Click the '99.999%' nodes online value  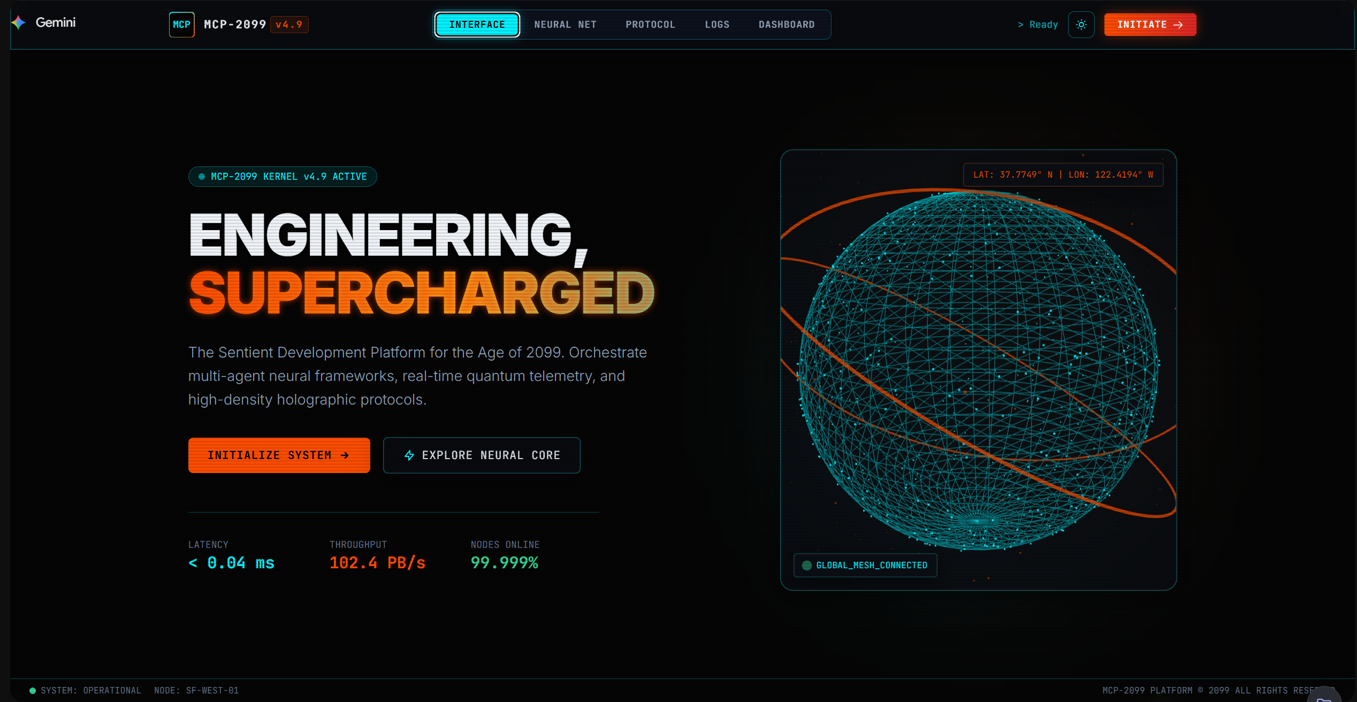504,563
